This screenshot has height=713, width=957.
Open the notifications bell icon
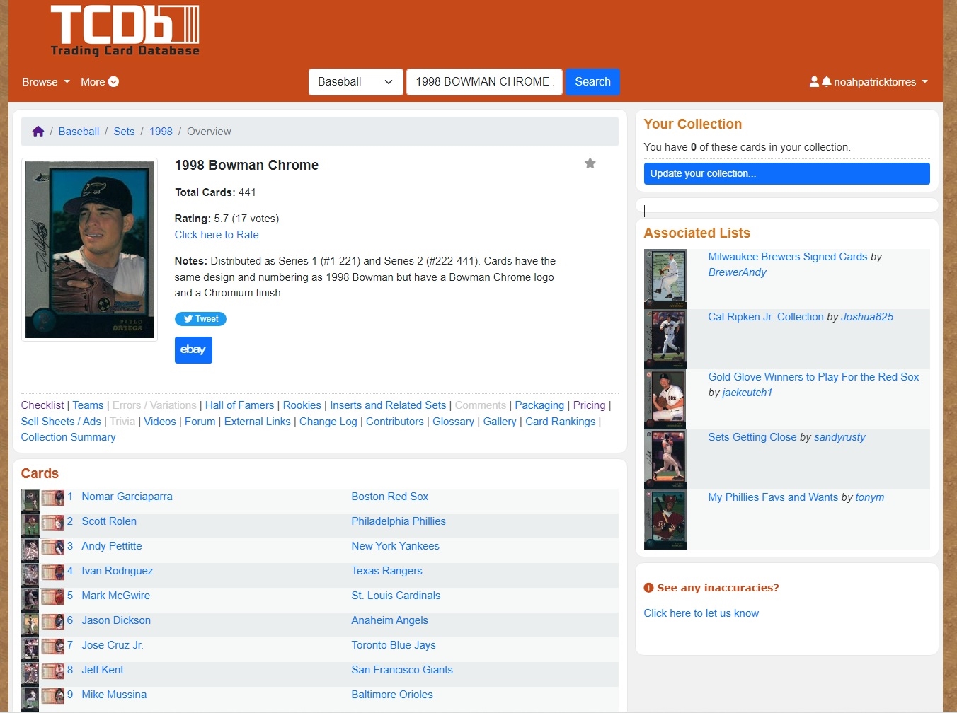click(826, 82)
